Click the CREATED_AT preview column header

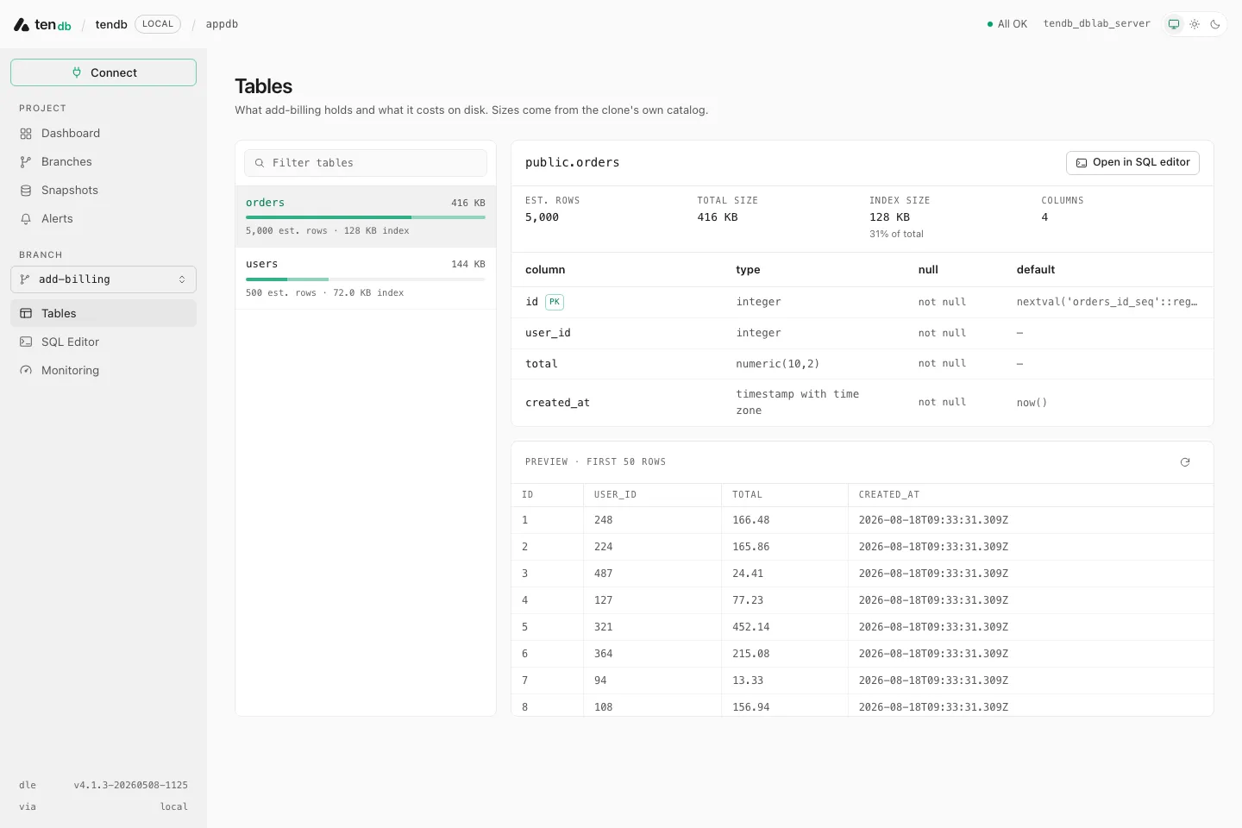(889, 495)
